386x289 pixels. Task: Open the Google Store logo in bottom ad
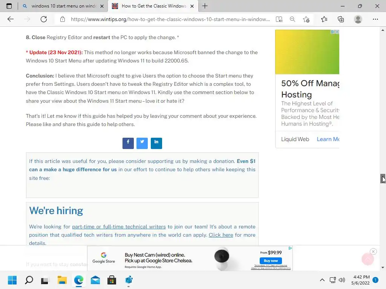(104, 258)
